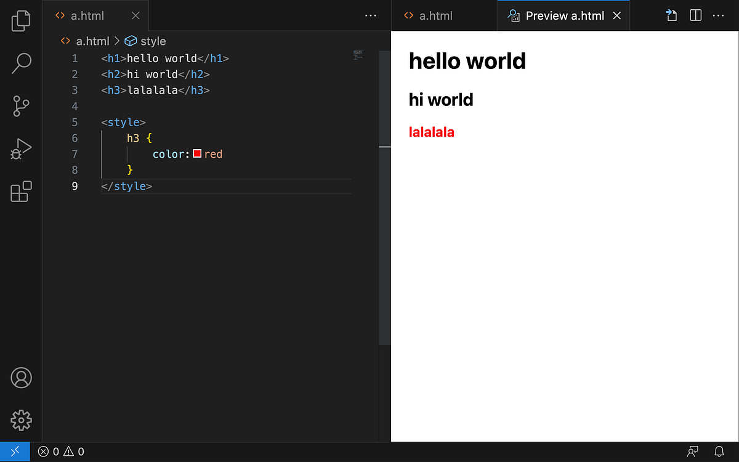Click the split editor right icon
The height and width of the screenshot is (462, 739).
(695, 16)
